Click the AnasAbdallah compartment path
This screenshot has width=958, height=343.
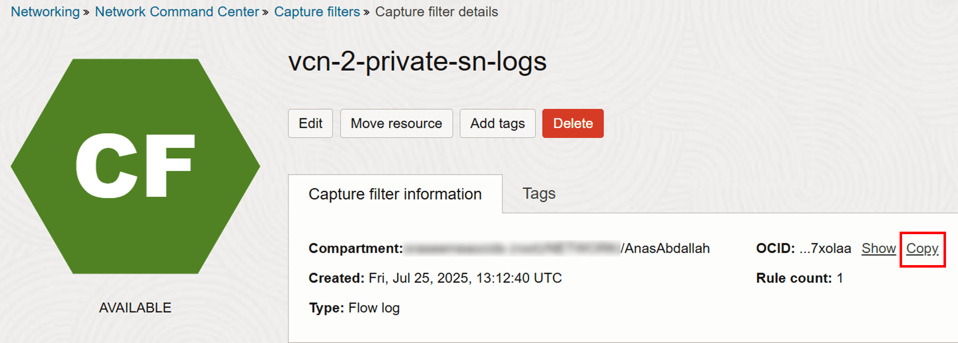click(x=666, y=248)
